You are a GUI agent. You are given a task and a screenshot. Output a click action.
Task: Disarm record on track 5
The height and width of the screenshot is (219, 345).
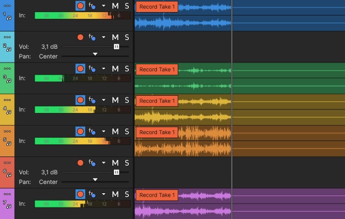(80, 131)
